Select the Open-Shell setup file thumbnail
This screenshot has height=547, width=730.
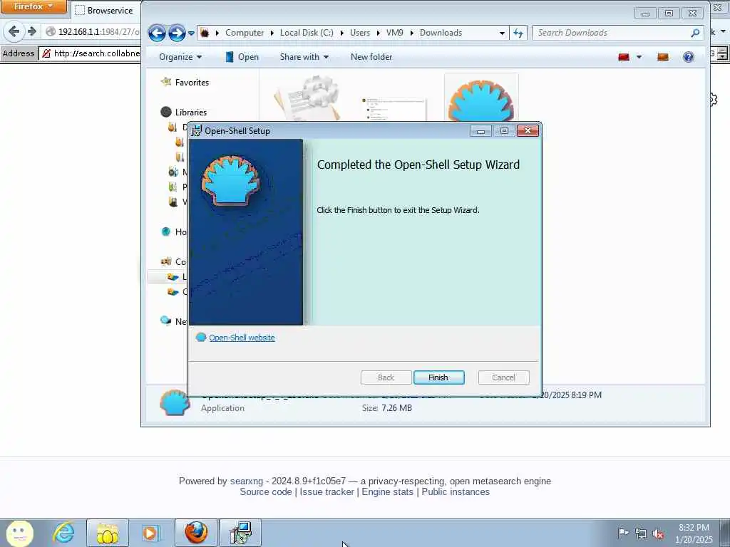[481, 99]
